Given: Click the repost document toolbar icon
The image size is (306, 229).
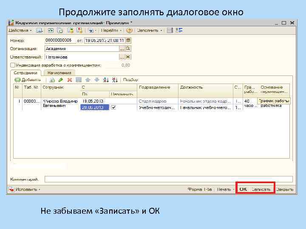Looking at the screenshot, I should 51,31.
